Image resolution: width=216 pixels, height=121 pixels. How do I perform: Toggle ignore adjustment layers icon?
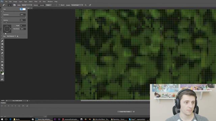tap(85, 5)
